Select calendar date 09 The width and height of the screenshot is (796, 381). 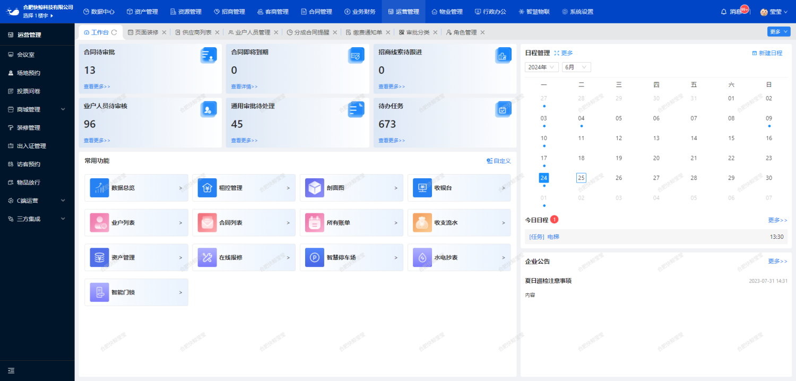tap(769, 118)
